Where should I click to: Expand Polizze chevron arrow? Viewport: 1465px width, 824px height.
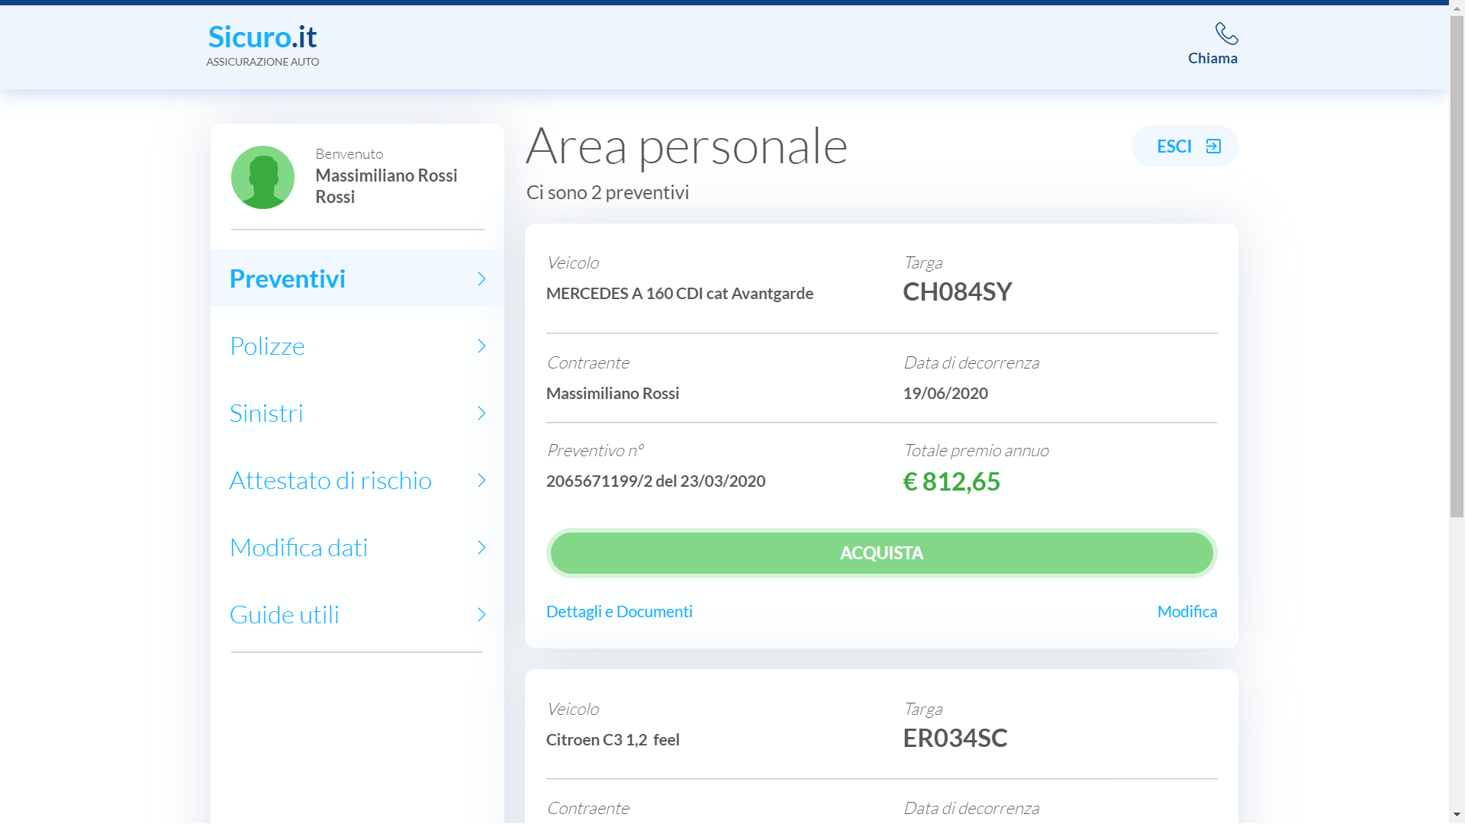pyautogui.click(x=481, y=346)
